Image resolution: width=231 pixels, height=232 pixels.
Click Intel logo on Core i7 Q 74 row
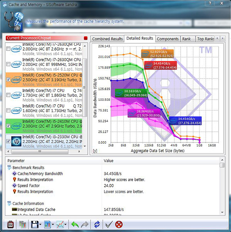16,95
